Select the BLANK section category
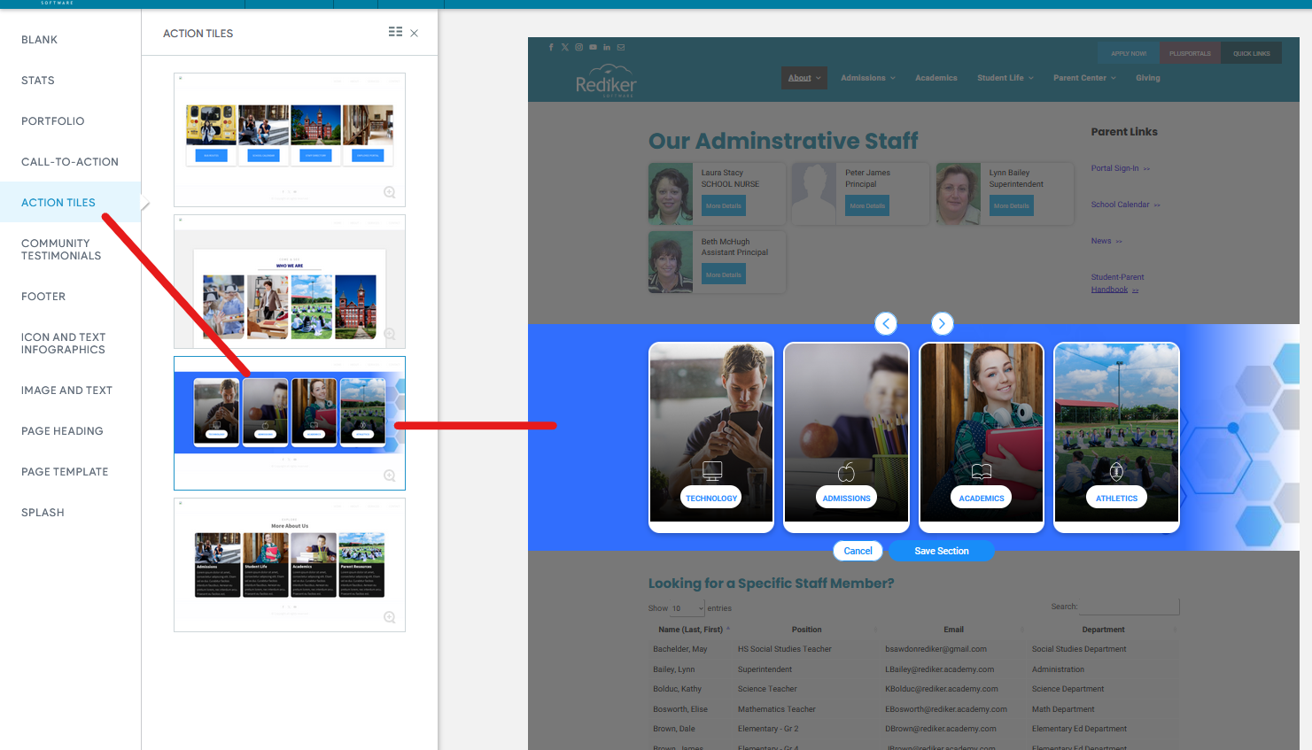This screenshot has width=1312, height=750. pyautogui.click(x=40, y=40)
